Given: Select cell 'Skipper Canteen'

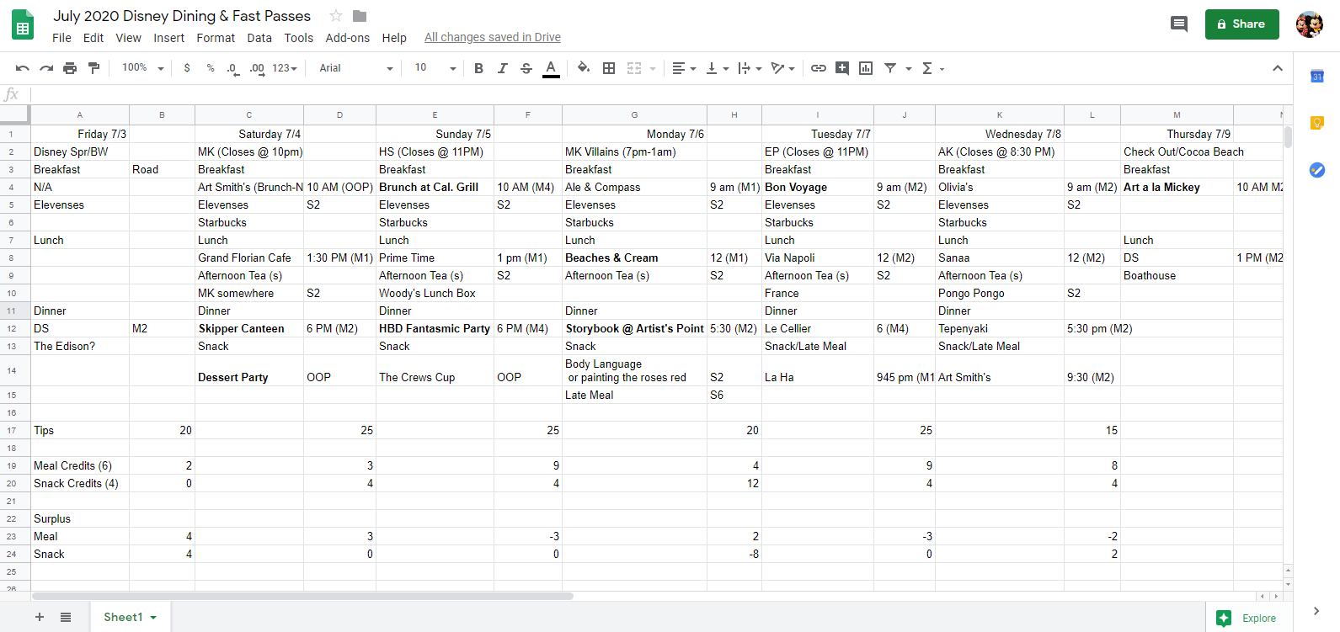Looking at the screenshot, I should (249, 328).
